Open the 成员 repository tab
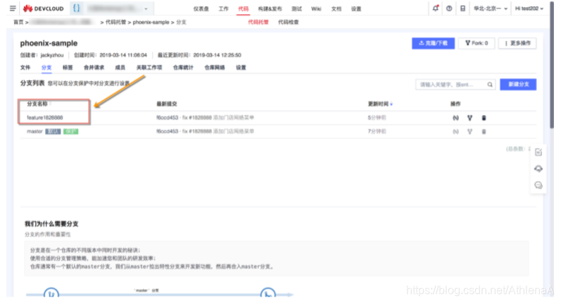 (x=120, y=68)
